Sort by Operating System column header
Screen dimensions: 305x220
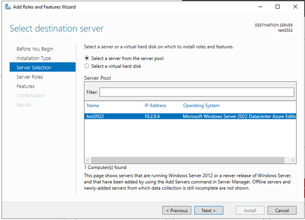point(201,105)
